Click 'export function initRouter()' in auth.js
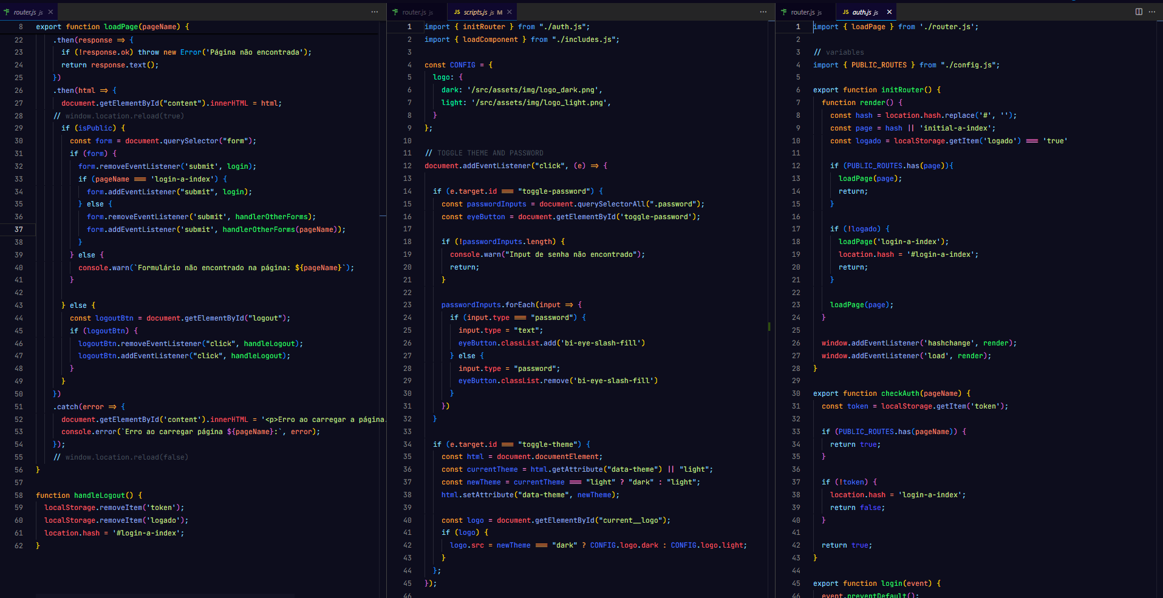Viewport: 1163px width, 598px height. tap(873, 90)
